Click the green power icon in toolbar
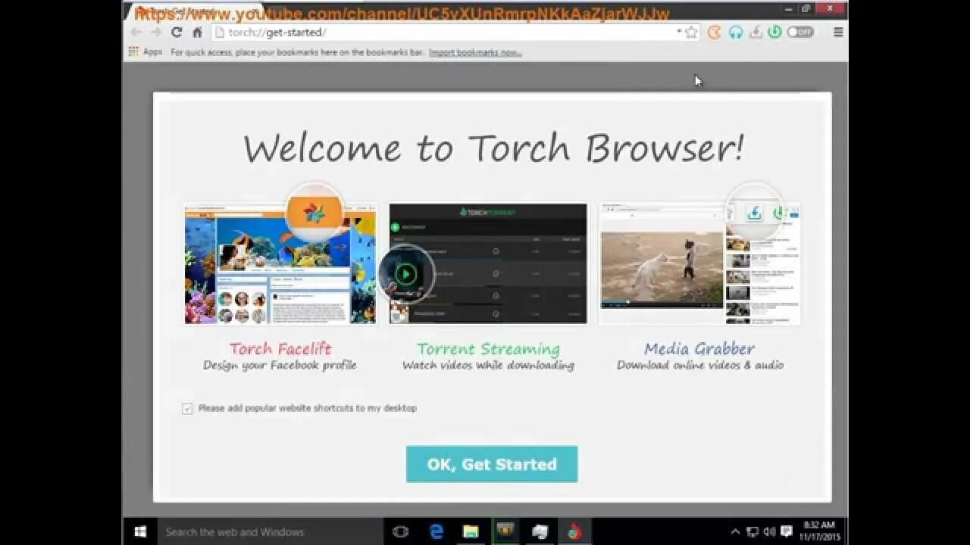Image resolution: width=970 pixels, height=545 pixels. pos(774,33)
